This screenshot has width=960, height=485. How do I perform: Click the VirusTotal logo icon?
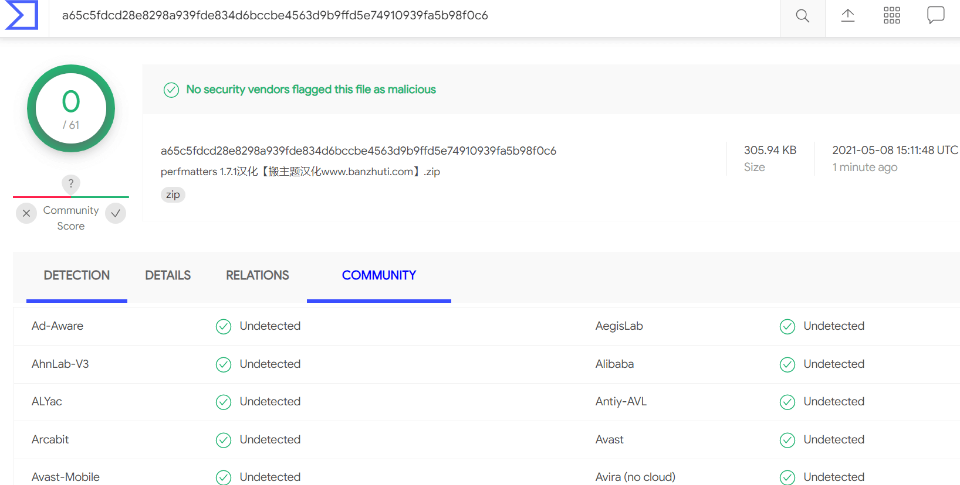(22, 15)
